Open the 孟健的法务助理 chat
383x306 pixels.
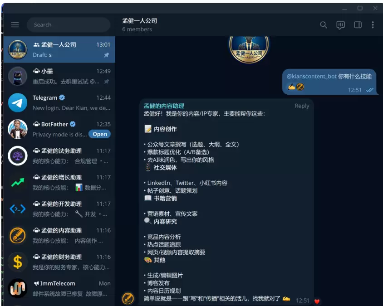(59, 155)
